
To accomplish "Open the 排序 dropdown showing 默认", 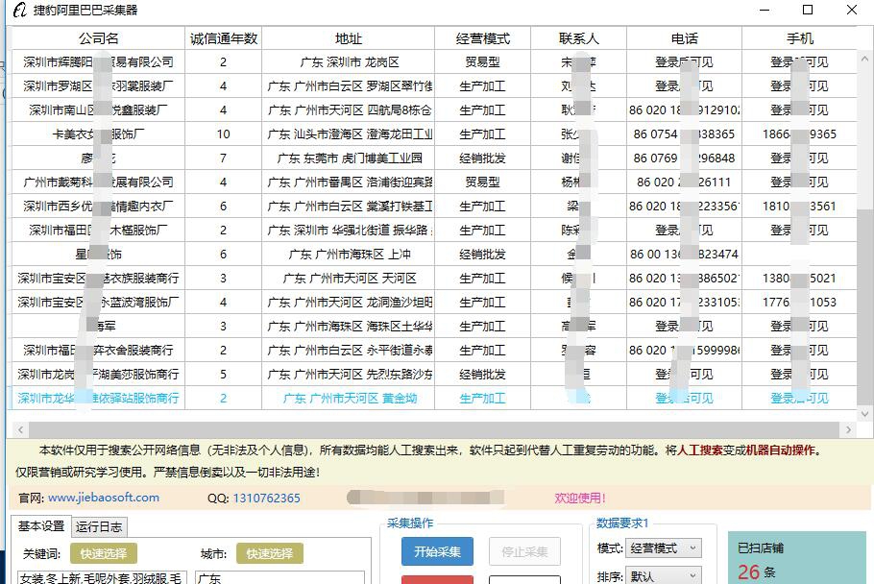I will tap(663, 573).
